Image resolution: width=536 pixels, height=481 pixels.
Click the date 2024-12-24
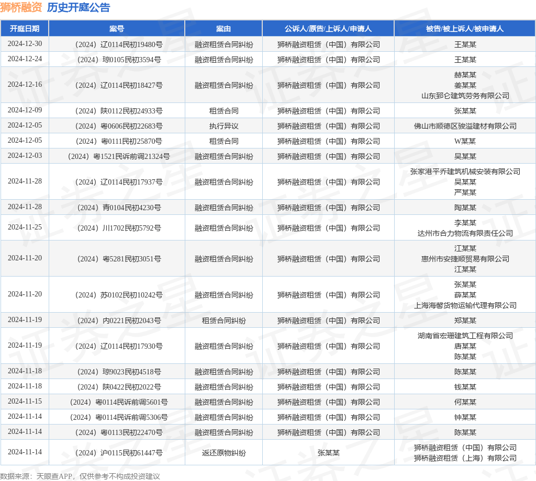click(25, 59)
